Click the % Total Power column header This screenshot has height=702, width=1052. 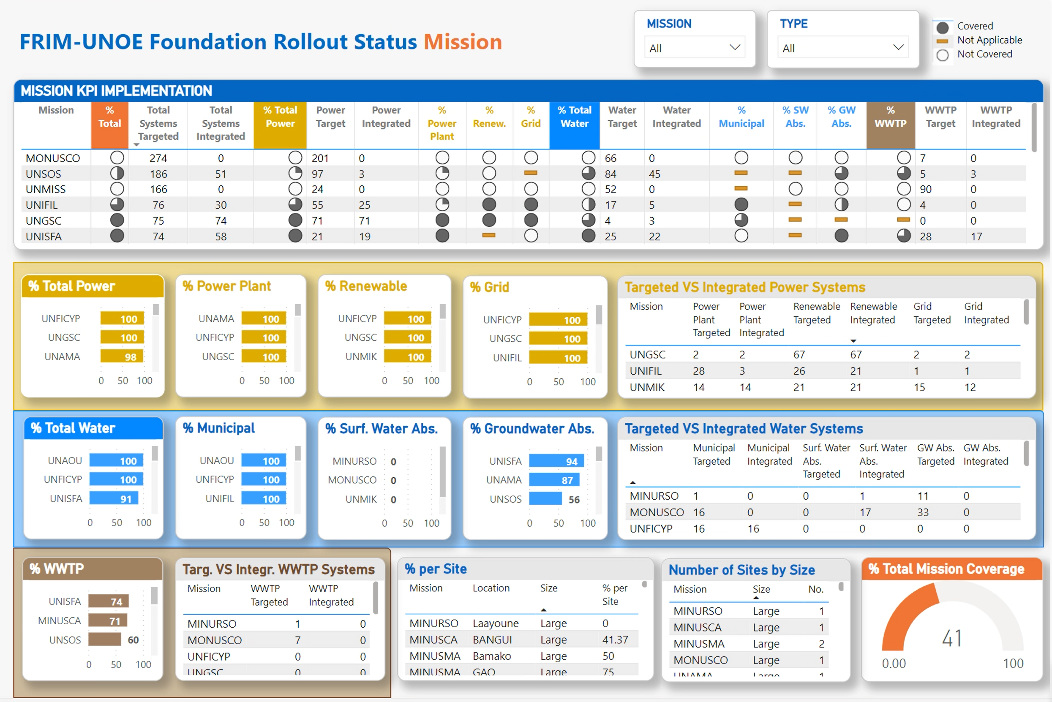(x=280, y=125)
